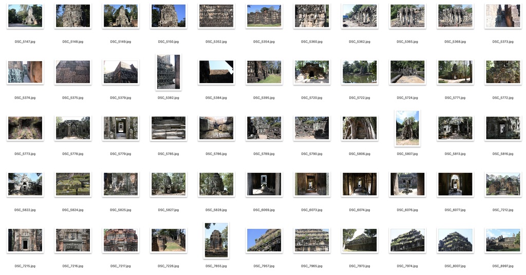
Task: Select the portrait thumbnail DSC_5807.jpg
Action: pyautogui.click(x=407, y=128)
